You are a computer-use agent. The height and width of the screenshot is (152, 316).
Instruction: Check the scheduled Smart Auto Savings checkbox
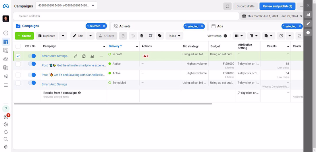click(x=18, y=83)
